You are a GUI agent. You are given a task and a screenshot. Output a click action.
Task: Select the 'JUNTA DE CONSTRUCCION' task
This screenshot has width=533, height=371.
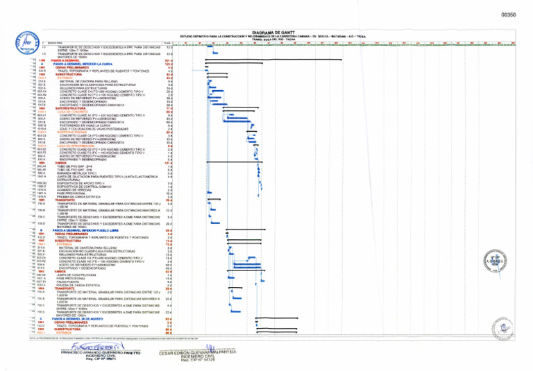tap(76, 275)
